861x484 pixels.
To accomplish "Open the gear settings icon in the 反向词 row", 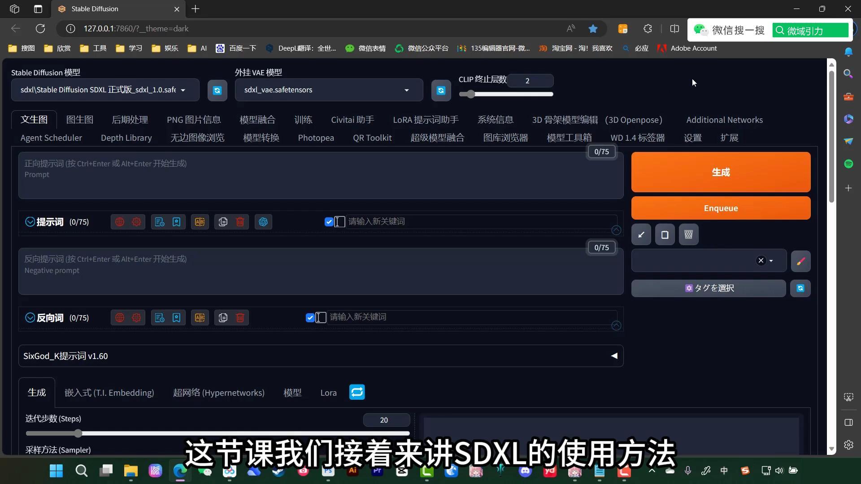I will 136,318.
